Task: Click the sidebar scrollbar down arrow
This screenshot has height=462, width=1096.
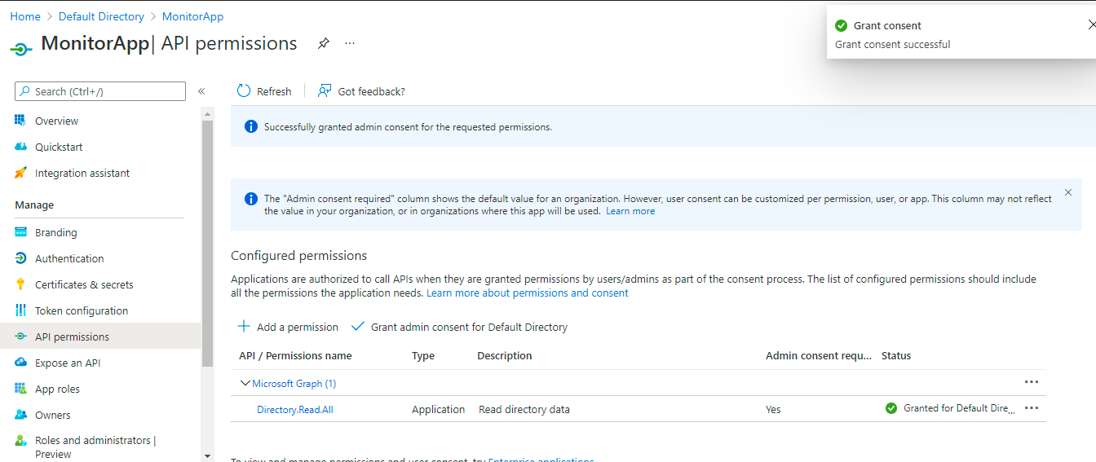Action: [207, 455]
